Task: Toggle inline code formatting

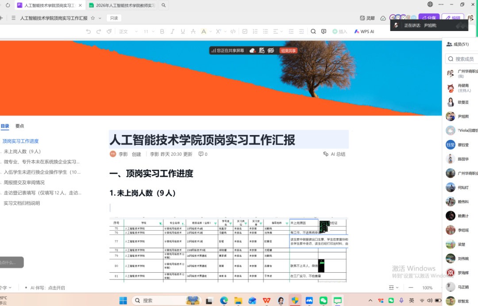Action: (233, 31)
